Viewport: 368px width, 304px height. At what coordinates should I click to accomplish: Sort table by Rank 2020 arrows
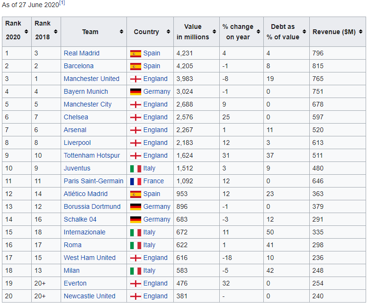[x=27, y=31]
